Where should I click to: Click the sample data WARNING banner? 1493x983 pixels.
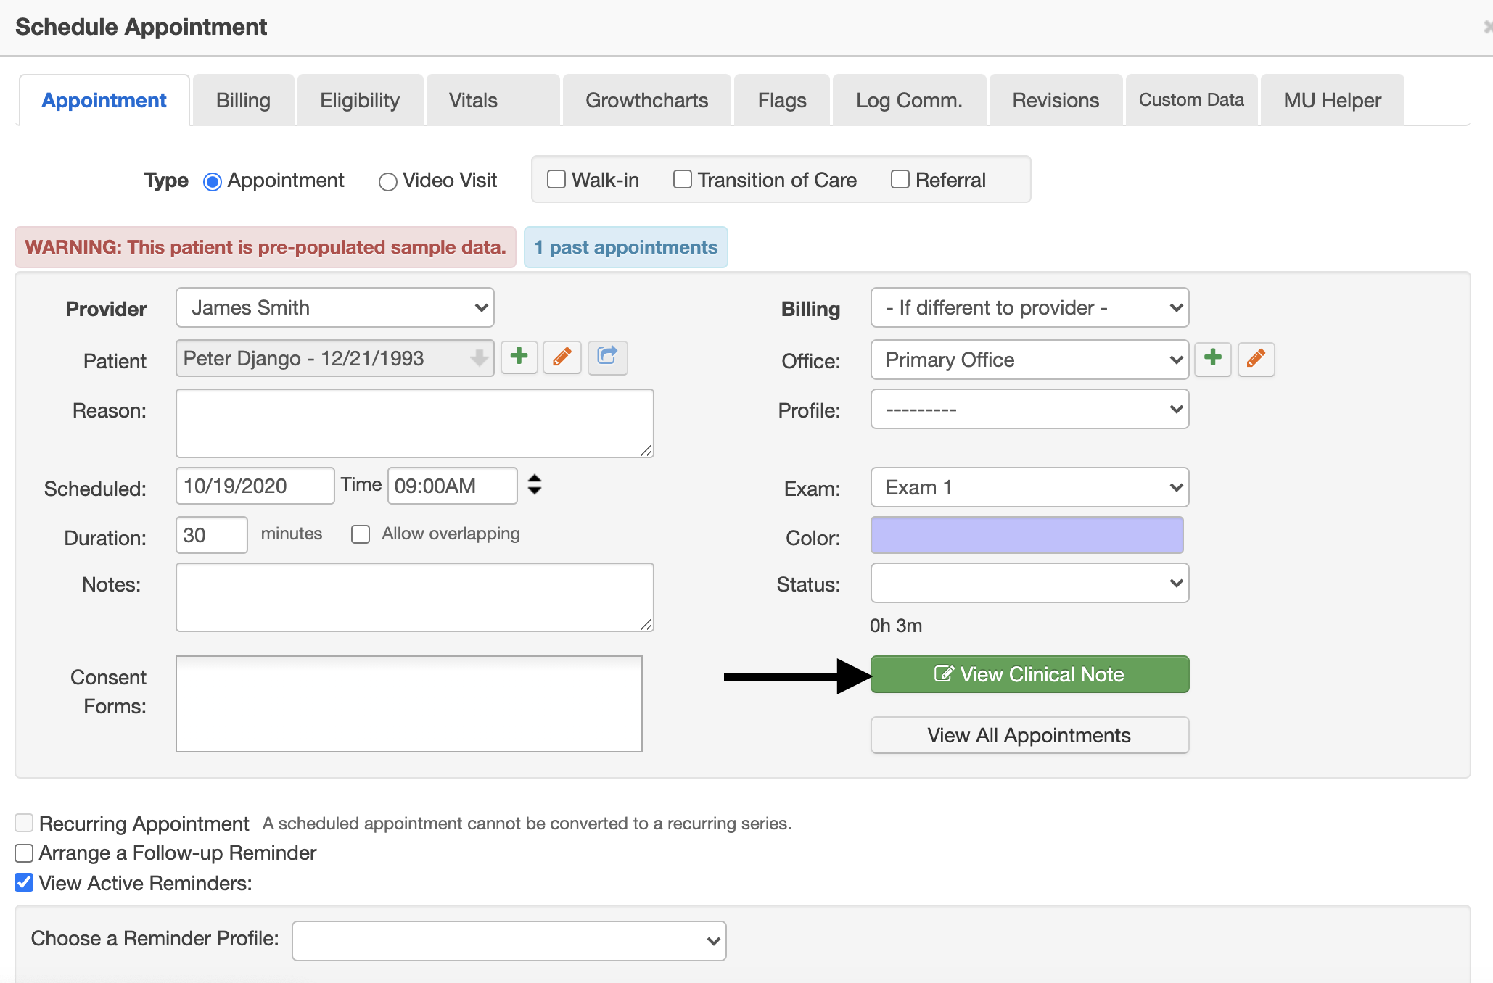click(x=266, y=247)
